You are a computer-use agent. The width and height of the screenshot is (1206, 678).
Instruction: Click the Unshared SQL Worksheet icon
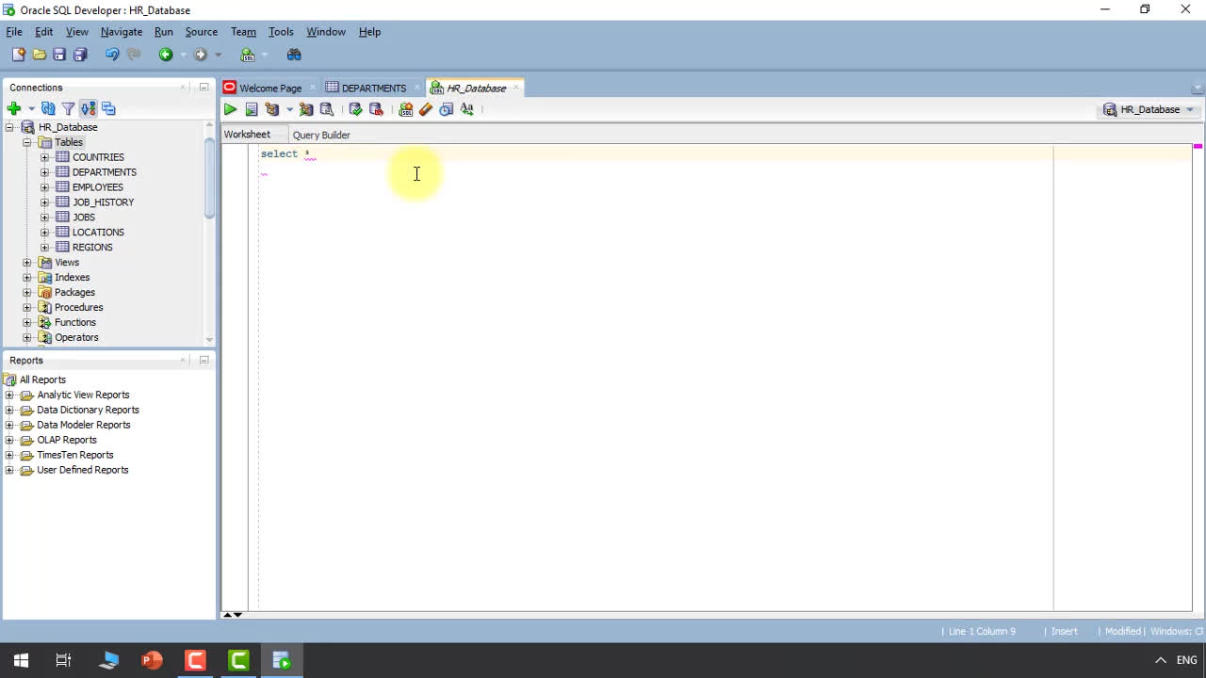(405, 109)
